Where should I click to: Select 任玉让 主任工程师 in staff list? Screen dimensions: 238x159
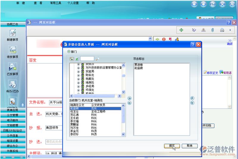(95, 112)
